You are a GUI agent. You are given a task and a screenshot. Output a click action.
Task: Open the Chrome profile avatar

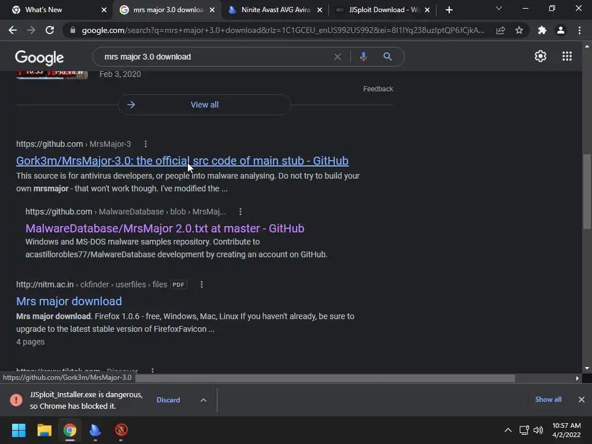561,30
